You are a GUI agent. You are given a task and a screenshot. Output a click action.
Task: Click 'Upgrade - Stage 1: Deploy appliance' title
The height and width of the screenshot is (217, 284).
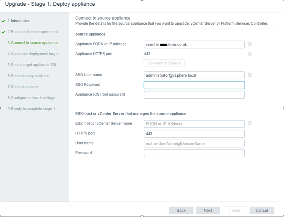click(x=50, y=4)
